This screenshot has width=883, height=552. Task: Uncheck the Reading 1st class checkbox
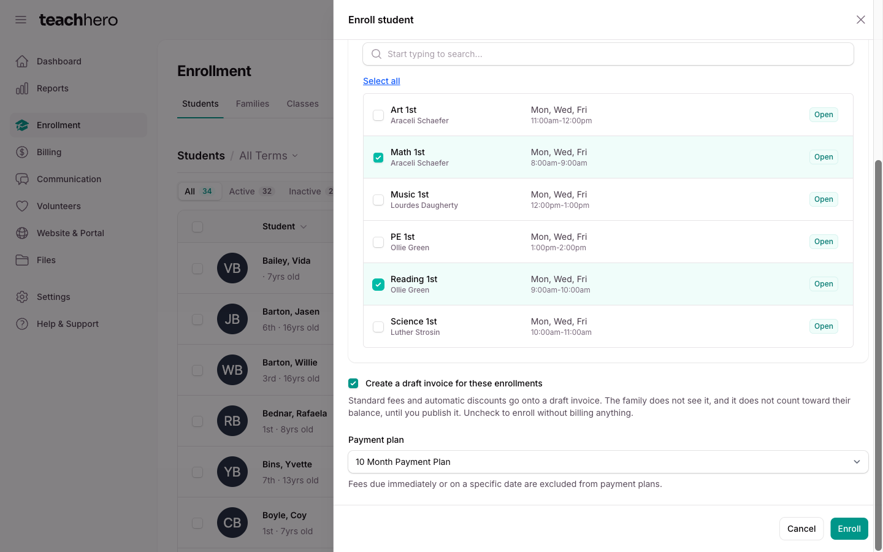tap(378, 285)
